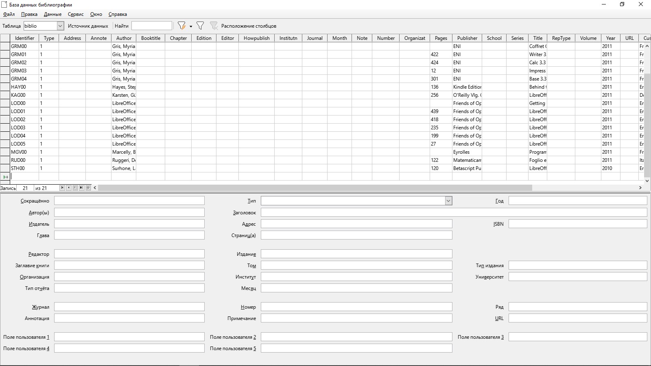651x366 pixels.
Task: Click the Publisher column header
Action: [467, 38]
